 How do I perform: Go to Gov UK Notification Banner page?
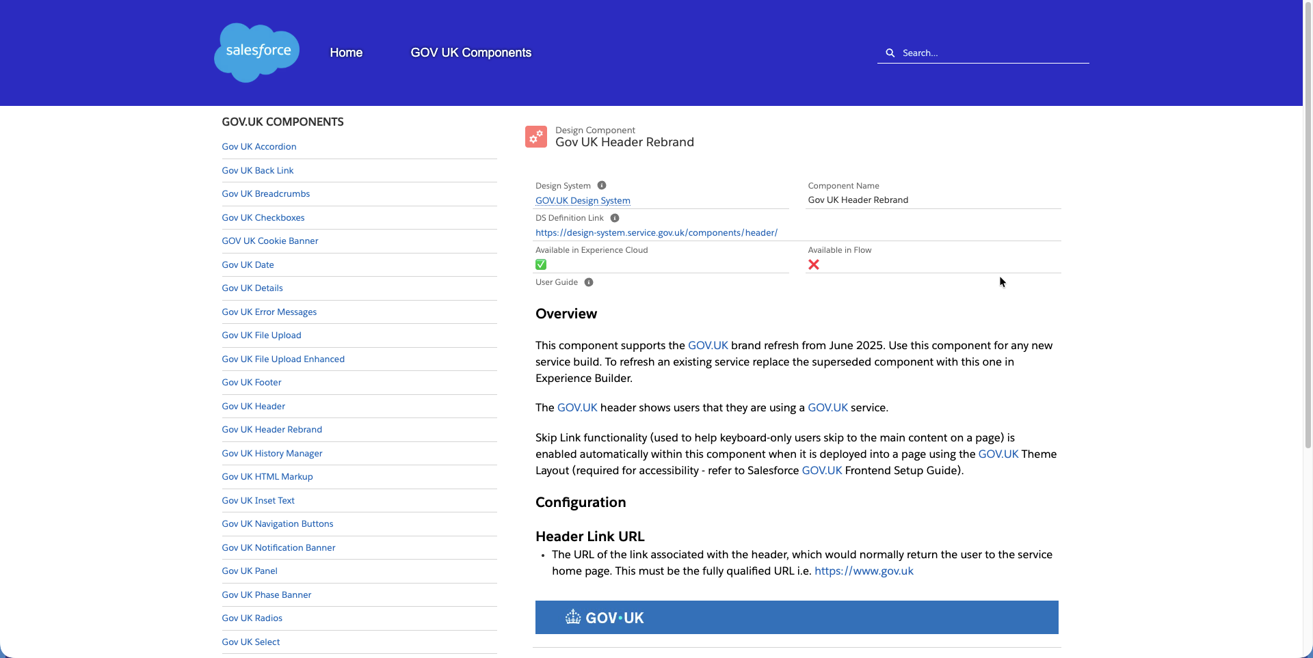pyautogui.click(x=278, y=547)
